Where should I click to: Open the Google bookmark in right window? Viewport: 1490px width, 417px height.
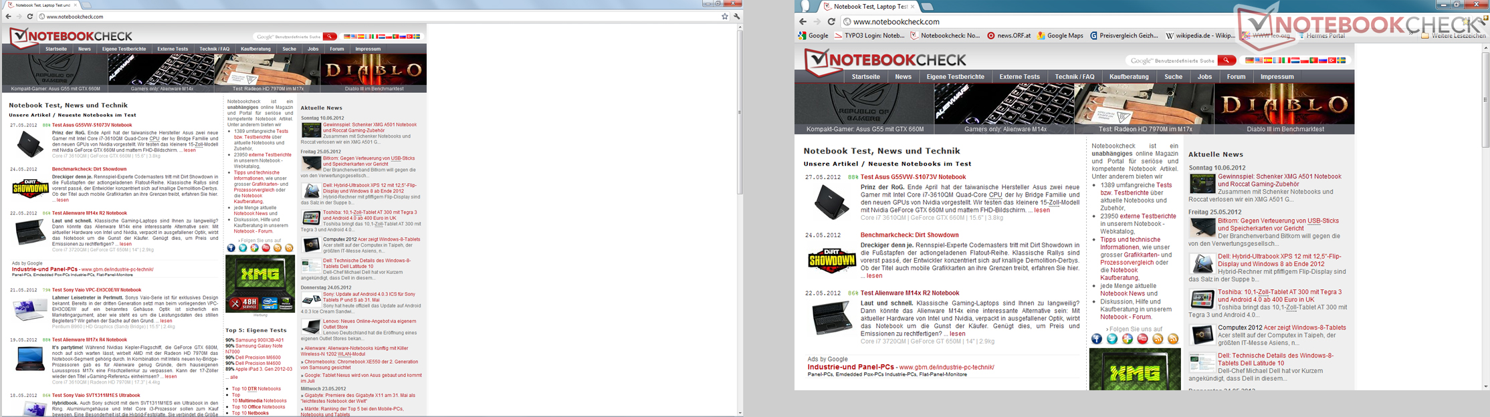(x=813, y=35)
